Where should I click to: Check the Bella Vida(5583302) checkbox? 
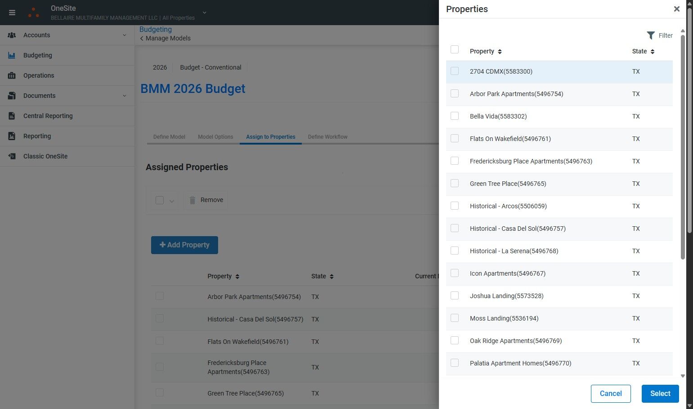[x=455, y=116]
